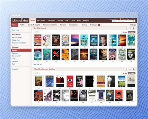This screenshot has width=148, height=119.
Task: Switch to the Gallery tab
Action: pyautogui.click(x=84, y=25)
